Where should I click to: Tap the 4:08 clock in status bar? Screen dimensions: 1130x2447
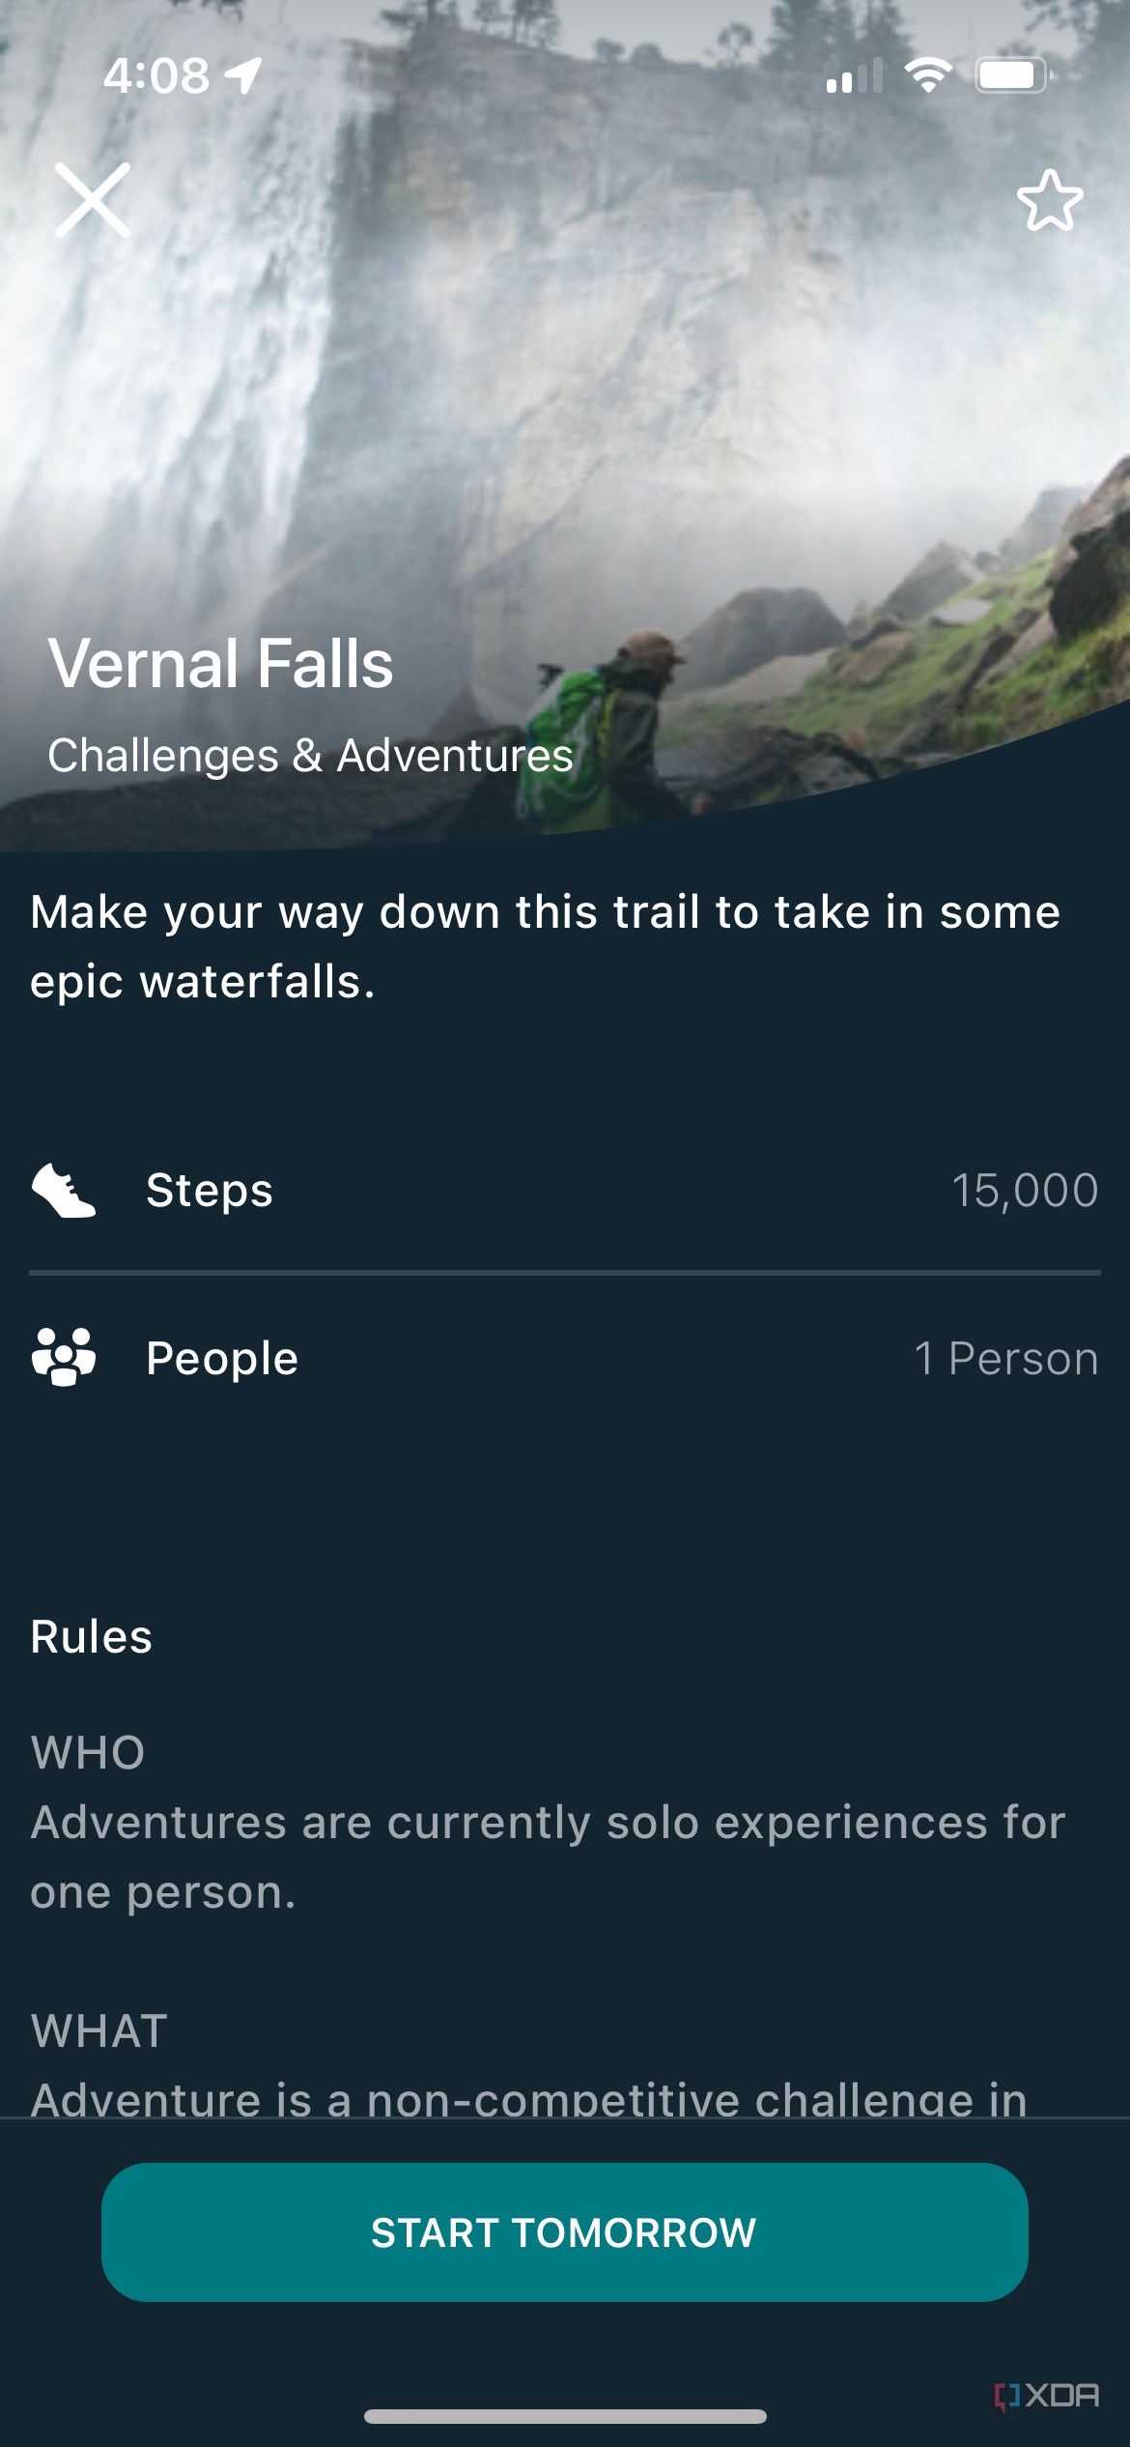point(155,75)
